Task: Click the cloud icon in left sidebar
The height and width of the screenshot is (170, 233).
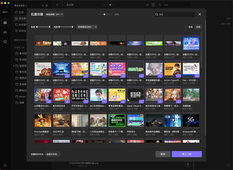Action: pyautogui.click(x=5, y=32)
